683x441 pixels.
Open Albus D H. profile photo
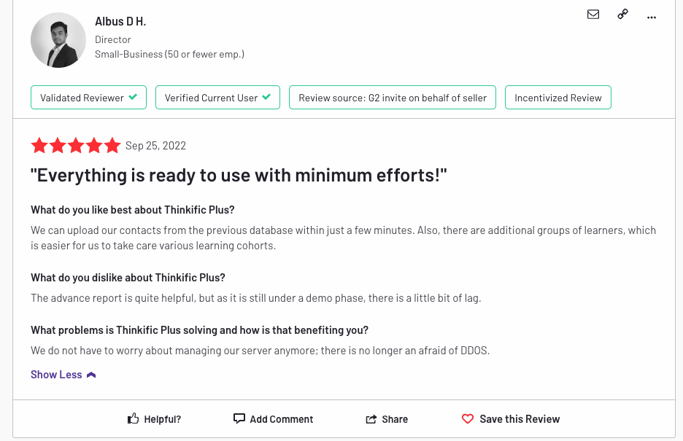(58, 40)
